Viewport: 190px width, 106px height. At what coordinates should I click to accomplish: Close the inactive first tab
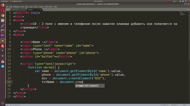(24, 10)
